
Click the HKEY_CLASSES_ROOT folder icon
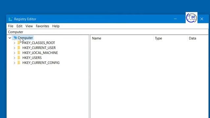point(19,43)
